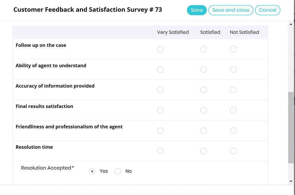Viewport: 295px width, 195px height.
Task: Click the scrollbar up arrow
Action: tap(291, 24)
